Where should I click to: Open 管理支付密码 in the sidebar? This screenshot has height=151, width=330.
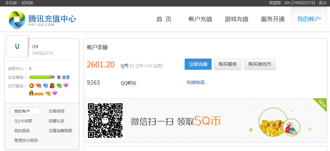pyautogui.click(x=26, y=141)
